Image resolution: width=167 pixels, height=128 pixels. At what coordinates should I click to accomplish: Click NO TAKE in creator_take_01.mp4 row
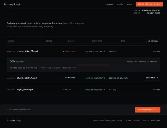click(x=157, y=51)
